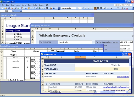Open the Chart Wizard icon
The image size is (134, 97).
[51, 8]
